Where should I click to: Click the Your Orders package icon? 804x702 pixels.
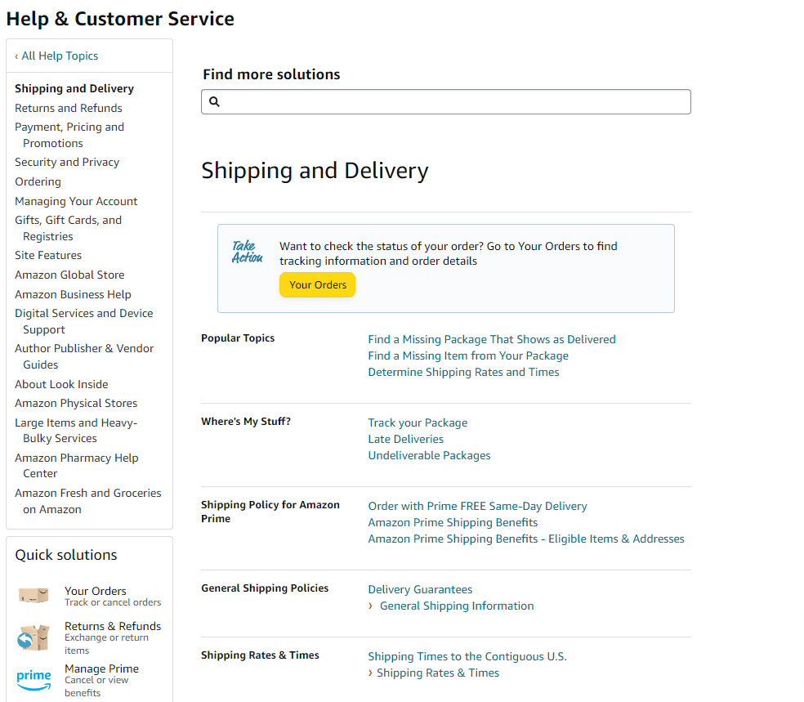click(34, 596)
